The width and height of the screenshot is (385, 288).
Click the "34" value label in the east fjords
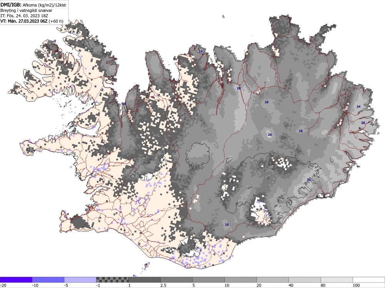coord(358,107)
